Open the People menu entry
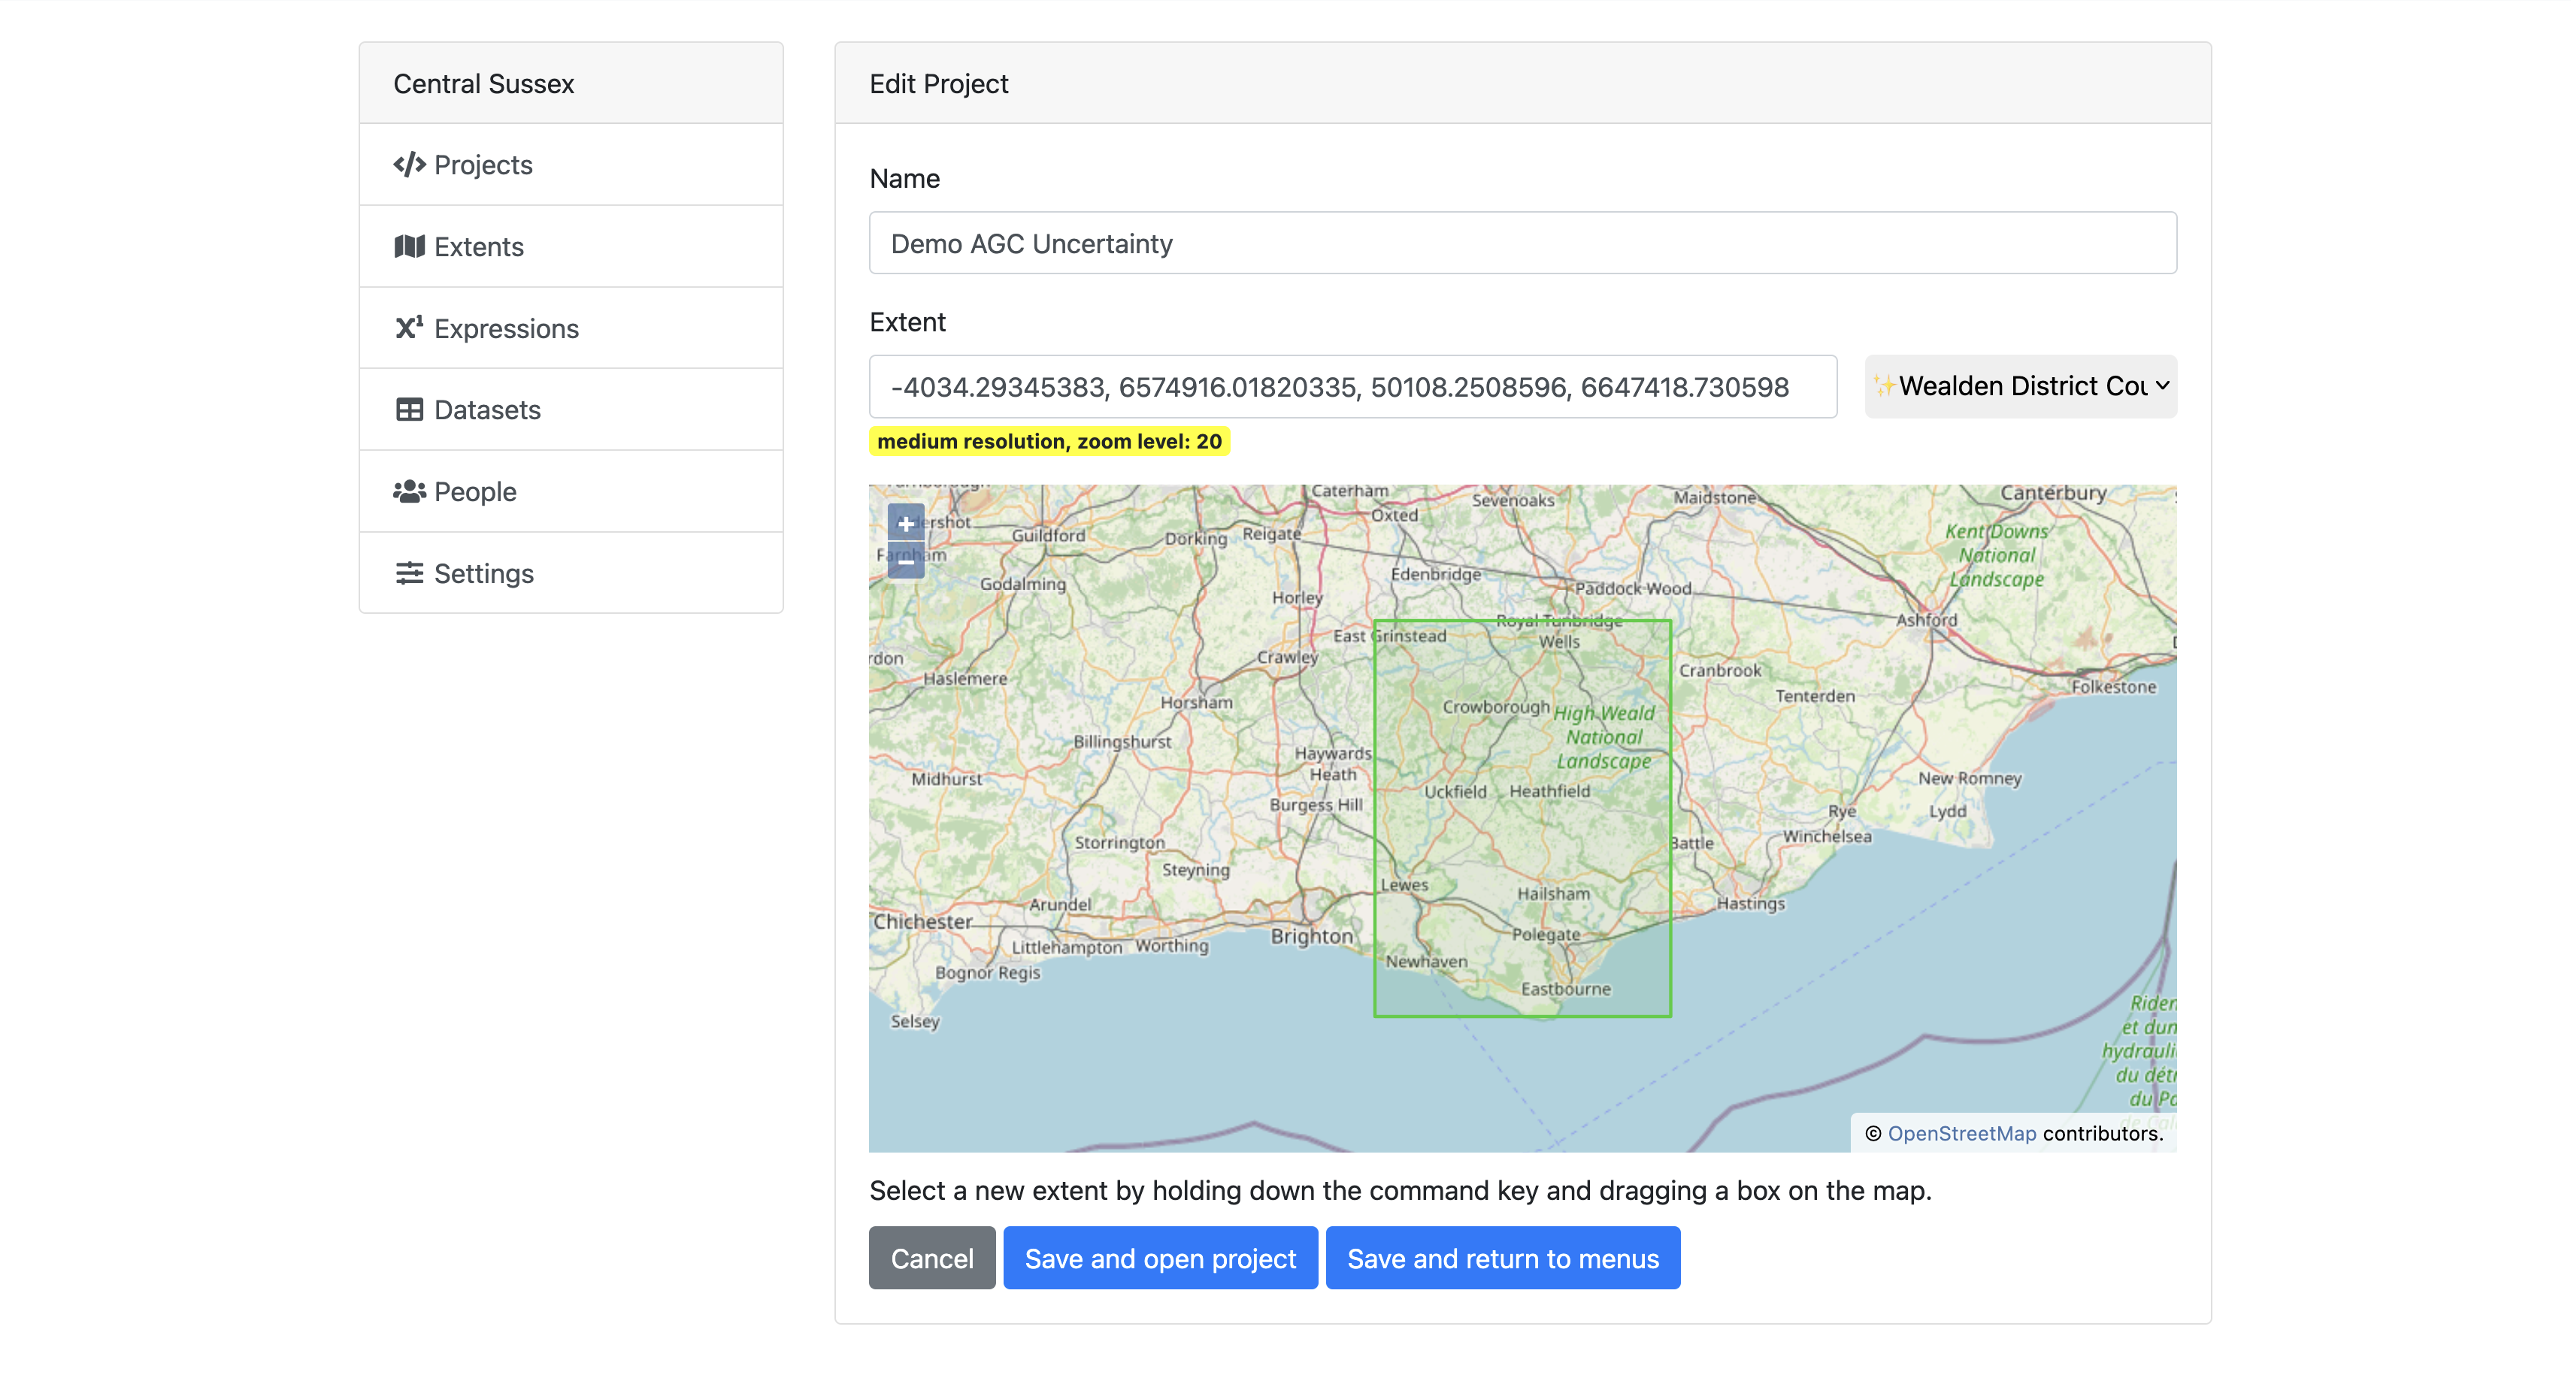 [475, 492]
